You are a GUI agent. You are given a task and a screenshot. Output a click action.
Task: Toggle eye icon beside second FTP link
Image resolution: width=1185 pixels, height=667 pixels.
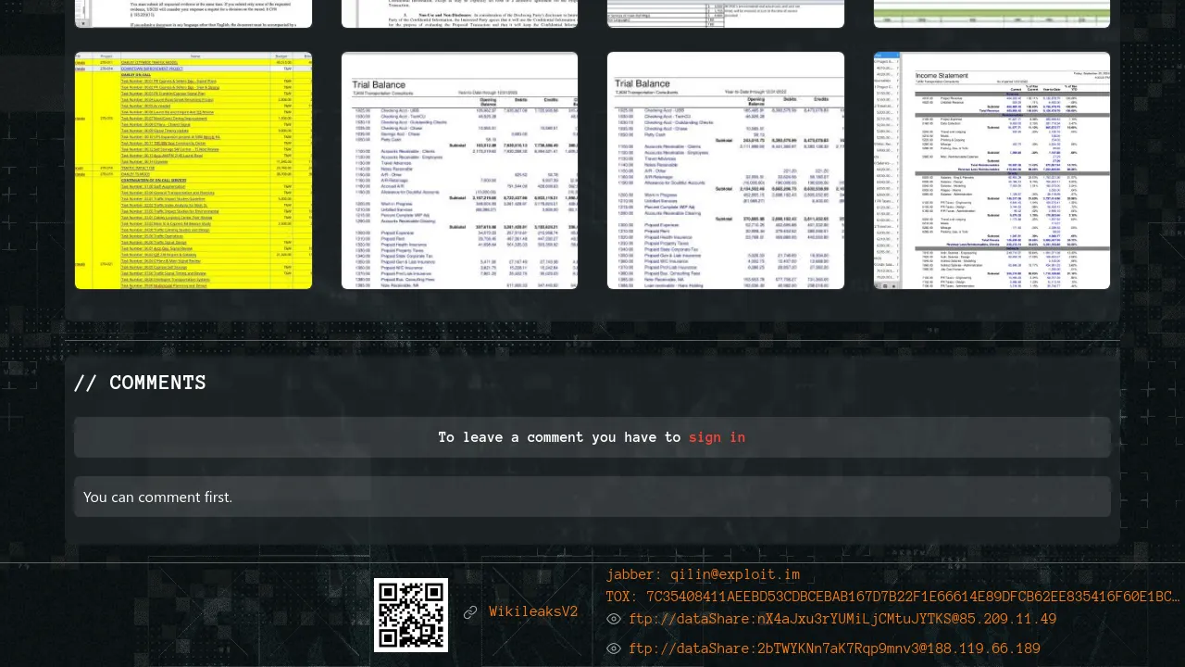614,649
